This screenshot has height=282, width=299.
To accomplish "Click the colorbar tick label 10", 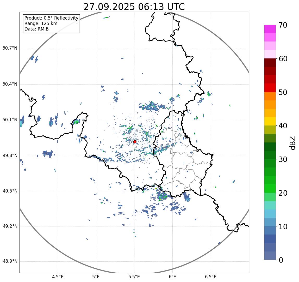I will click(283, 227).
